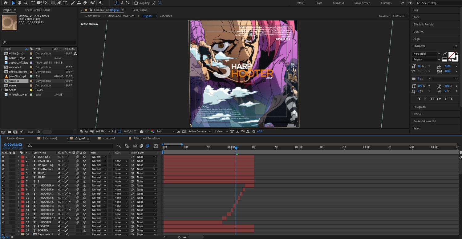Open the Content-Aware Fill panel
This screenshot has height=239, width=462.
424,121
